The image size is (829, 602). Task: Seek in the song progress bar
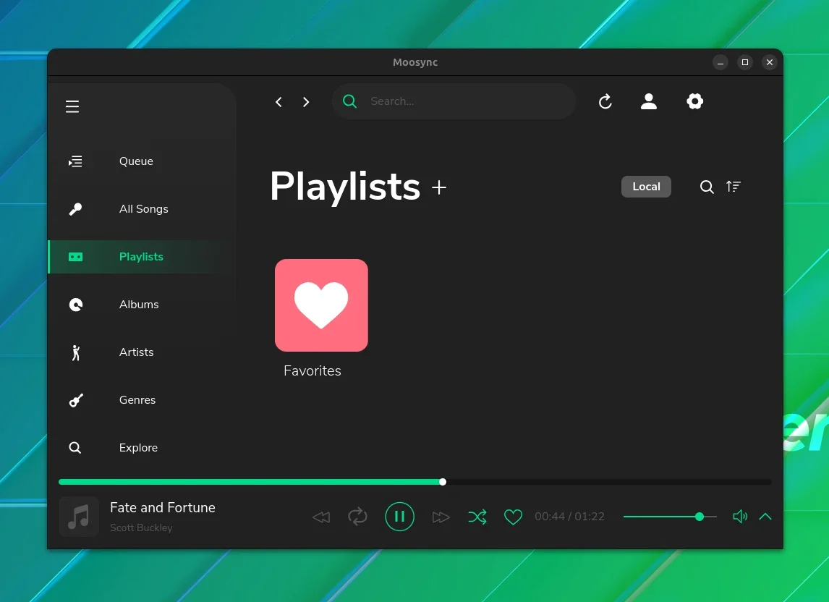coord(415,482)
